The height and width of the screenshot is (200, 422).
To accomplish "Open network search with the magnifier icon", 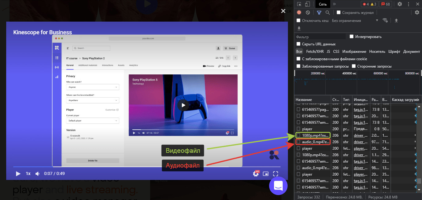I will (327, 13).
